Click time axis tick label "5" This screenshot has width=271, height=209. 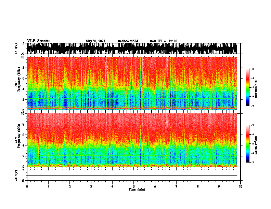click(134, 186)
